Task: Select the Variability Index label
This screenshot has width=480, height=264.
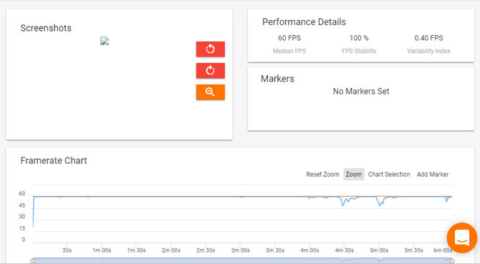Action: coord(428,51)
